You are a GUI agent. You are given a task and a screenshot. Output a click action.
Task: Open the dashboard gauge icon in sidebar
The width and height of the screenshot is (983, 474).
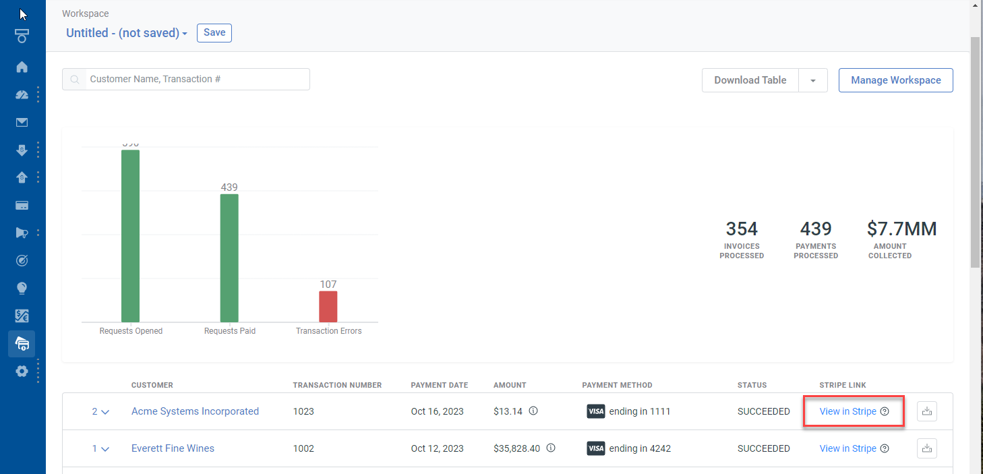point(22,94)
